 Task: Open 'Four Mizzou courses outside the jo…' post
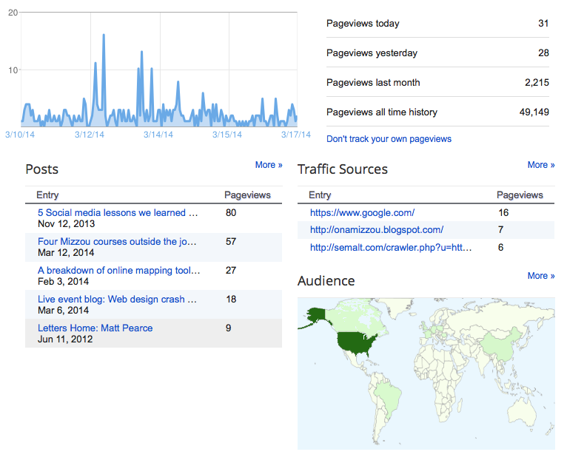click(117, 241)
